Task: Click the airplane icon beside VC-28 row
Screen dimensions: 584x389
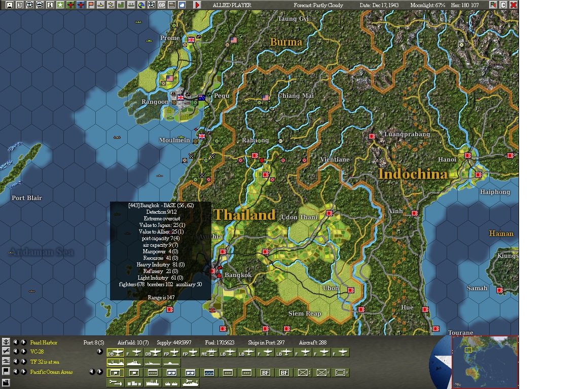Action: pyautogui.click(x=6, y=352)
